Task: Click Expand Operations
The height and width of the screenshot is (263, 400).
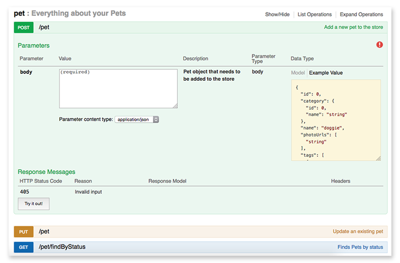Action: click(x=361, y=14)
